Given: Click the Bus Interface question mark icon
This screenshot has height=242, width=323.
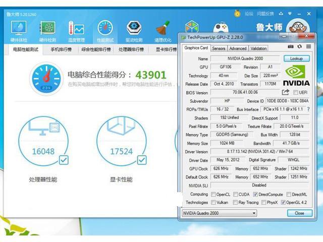Looking at the screenshot, I should click(308, 109).
